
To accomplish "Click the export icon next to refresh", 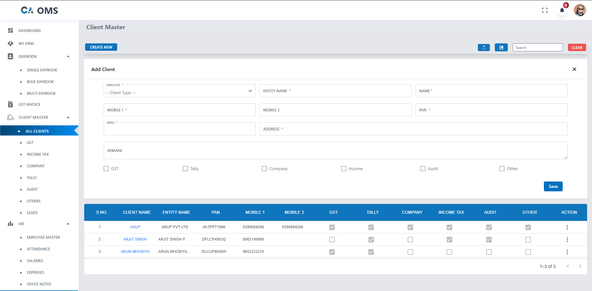I will (x=501, y=47).
